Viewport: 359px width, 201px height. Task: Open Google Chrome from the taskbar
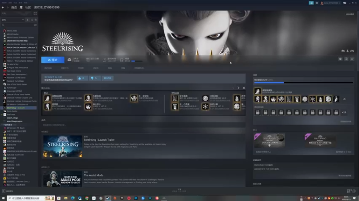click(x=87, y=198)
